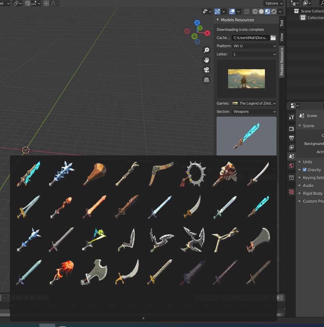Switch to solid viewport shading
324x327 pixels.
(261, 11)
